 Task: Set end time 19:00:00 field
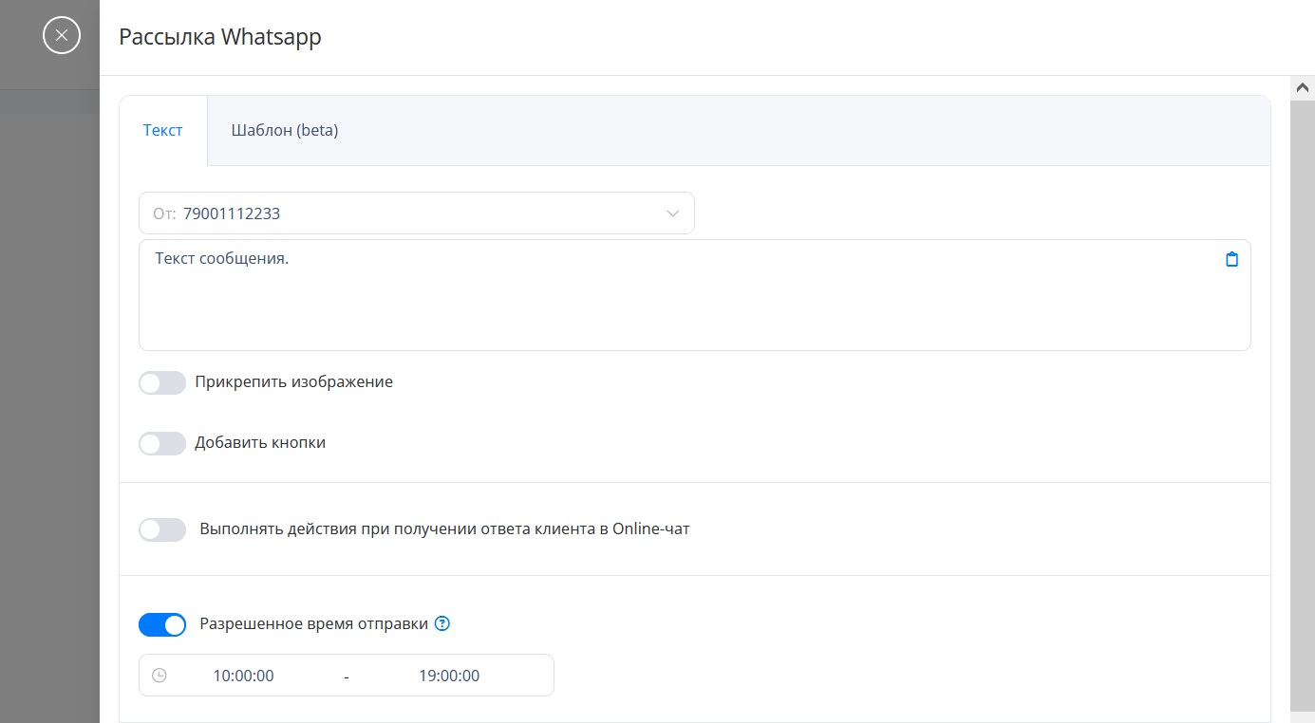(x=449, y=676)
